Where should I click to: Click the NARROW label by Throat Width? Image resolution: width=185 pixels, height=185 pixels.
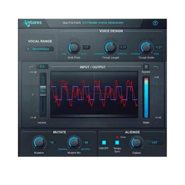[135, 54]
